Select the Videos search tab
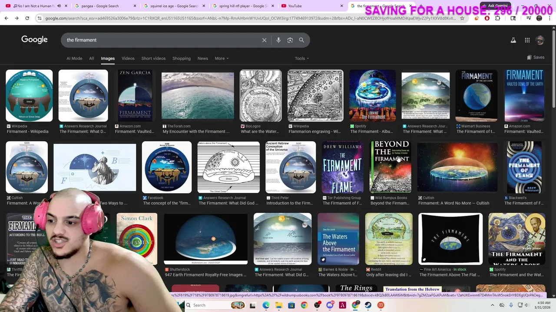The height and width of the screenshot is (312, 556). coord(128,58)
